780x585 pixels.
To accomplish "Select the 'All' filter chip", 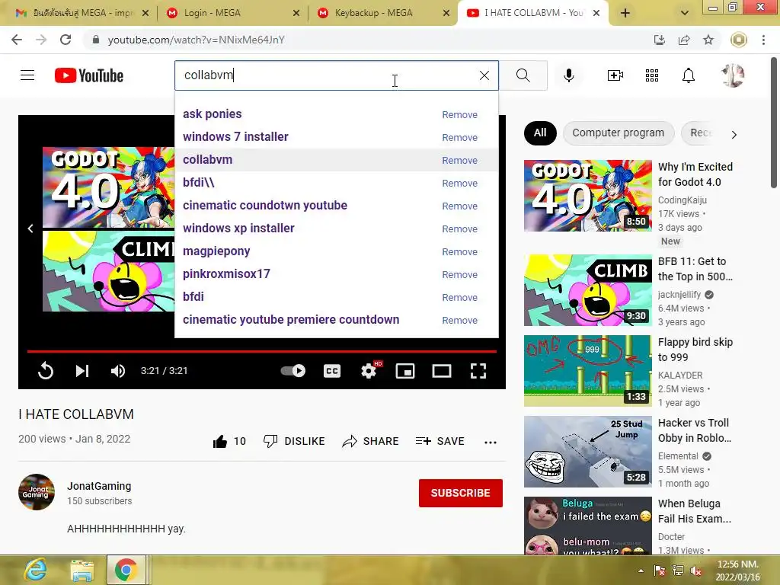I will click(540, 133).
